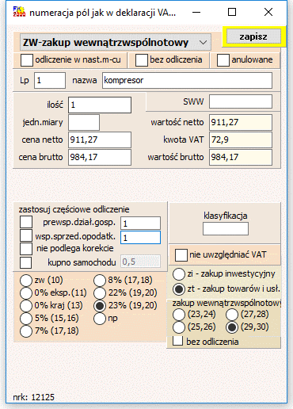
Task: Click the wartość netto field
Action: 241,122
